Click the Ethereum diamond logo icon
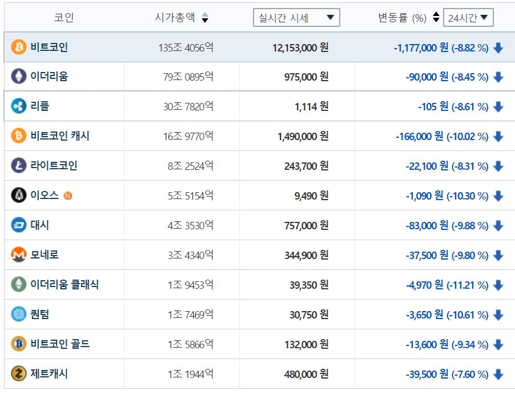The width and height of the screenshot is (515, 394). [x=19, y=77]
